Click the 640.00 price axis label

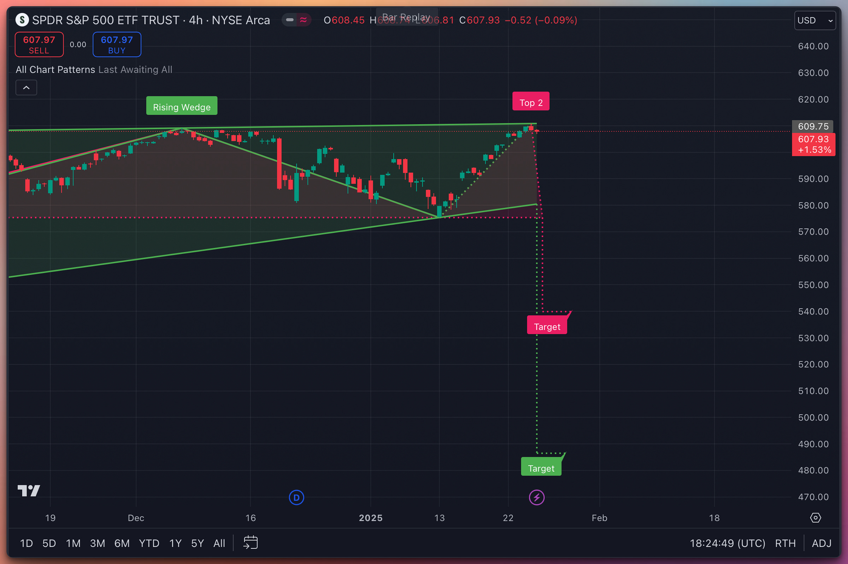point(813,46)
